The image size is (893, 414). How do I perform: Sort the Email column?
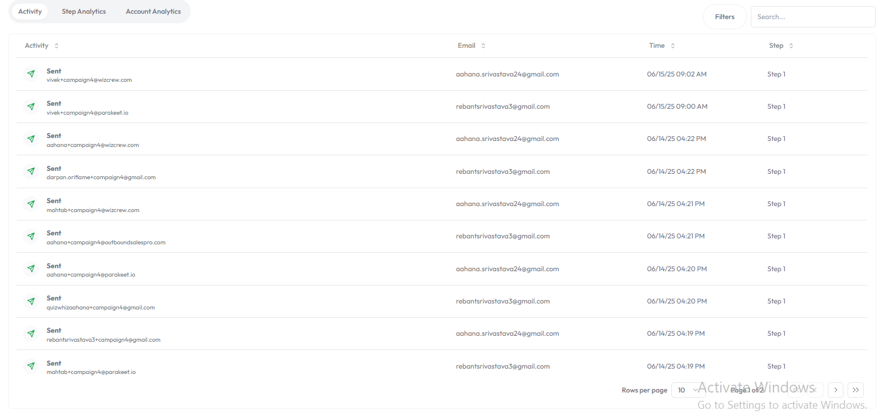pos(484,46)
